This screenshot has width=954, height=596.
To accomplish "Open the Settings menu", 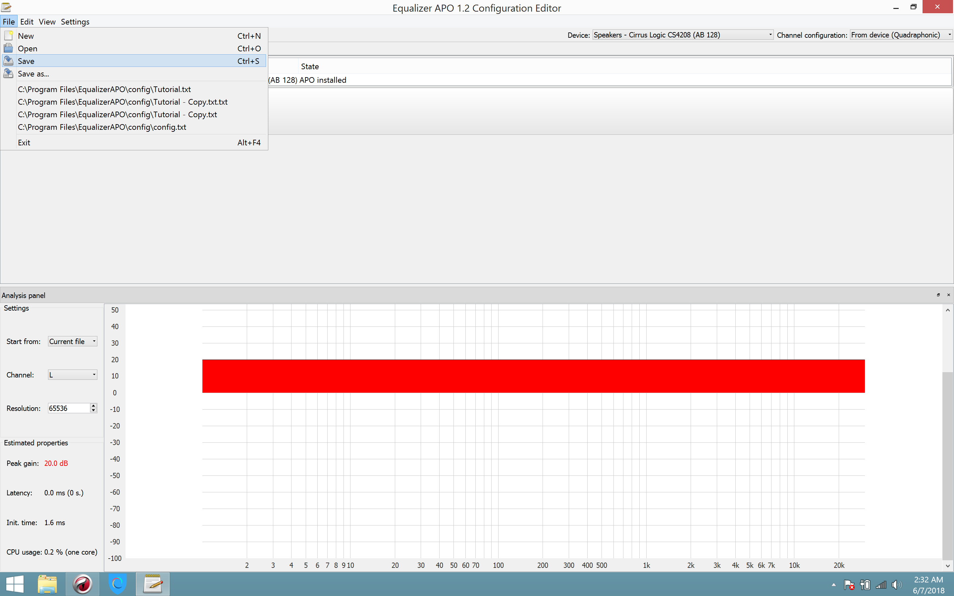I will 75,22.
